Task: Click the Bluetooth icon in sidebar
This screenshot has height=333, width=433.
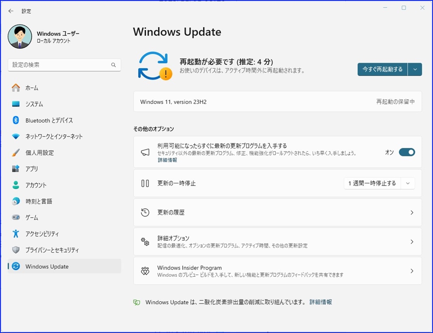Action: click(16, 120)
